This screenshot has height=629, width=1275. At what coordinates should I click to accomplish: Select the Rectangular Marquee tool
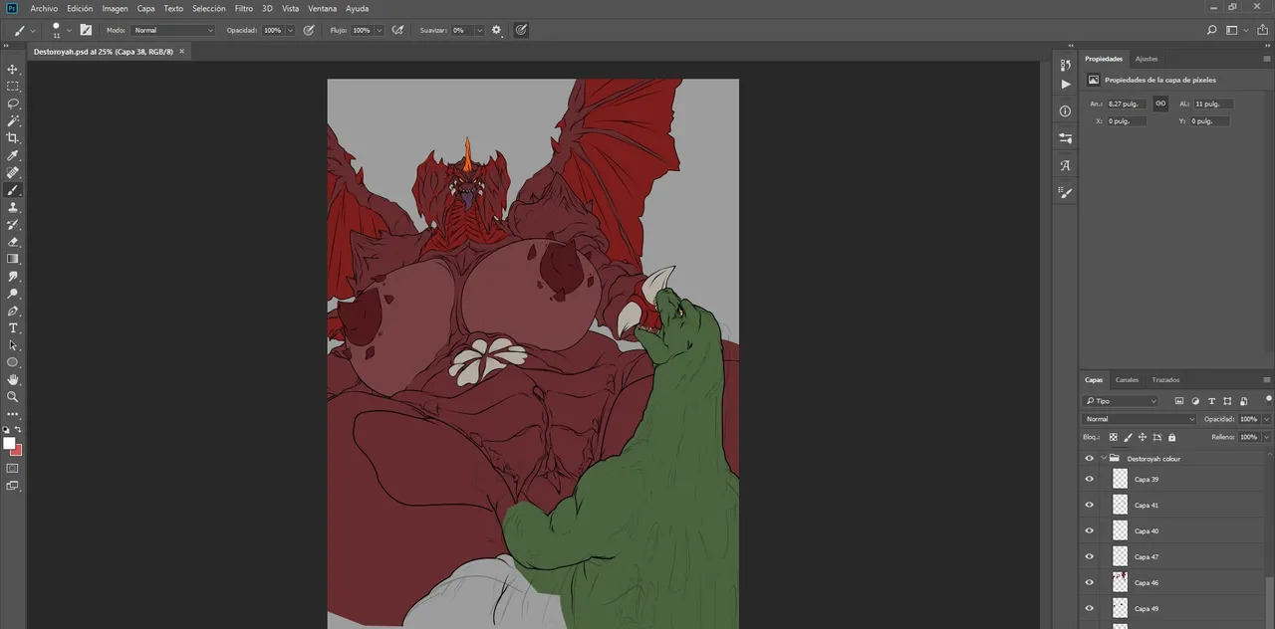(13, 87)
